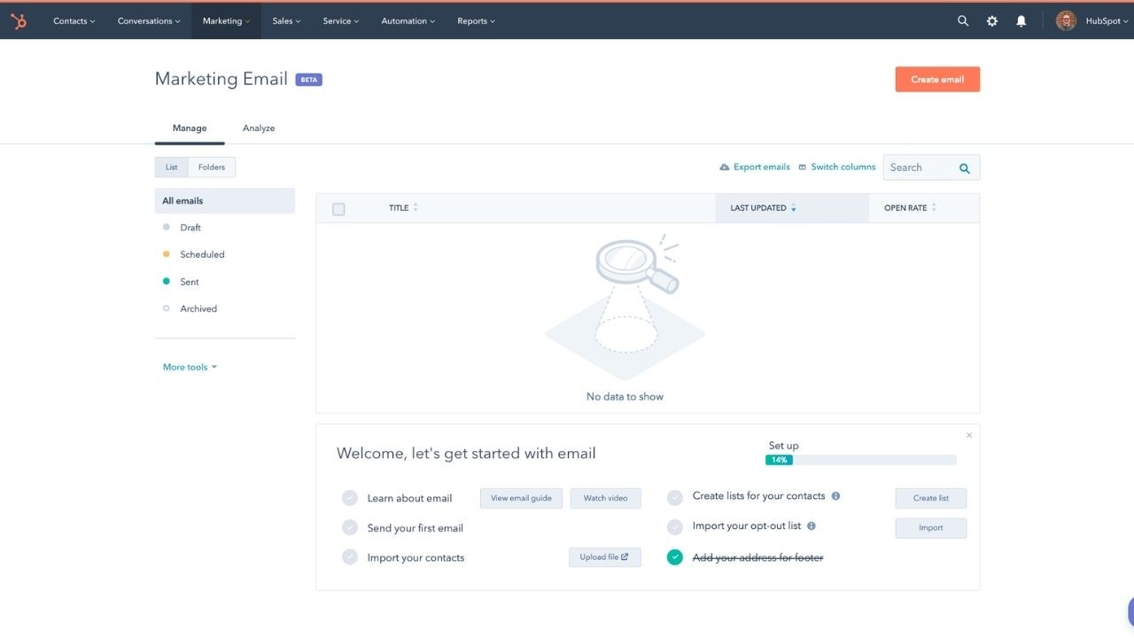Tick the select-all checkbox in table header
Screen dimensions: 1134x638
pyautogui.click(x=338, y=209)
